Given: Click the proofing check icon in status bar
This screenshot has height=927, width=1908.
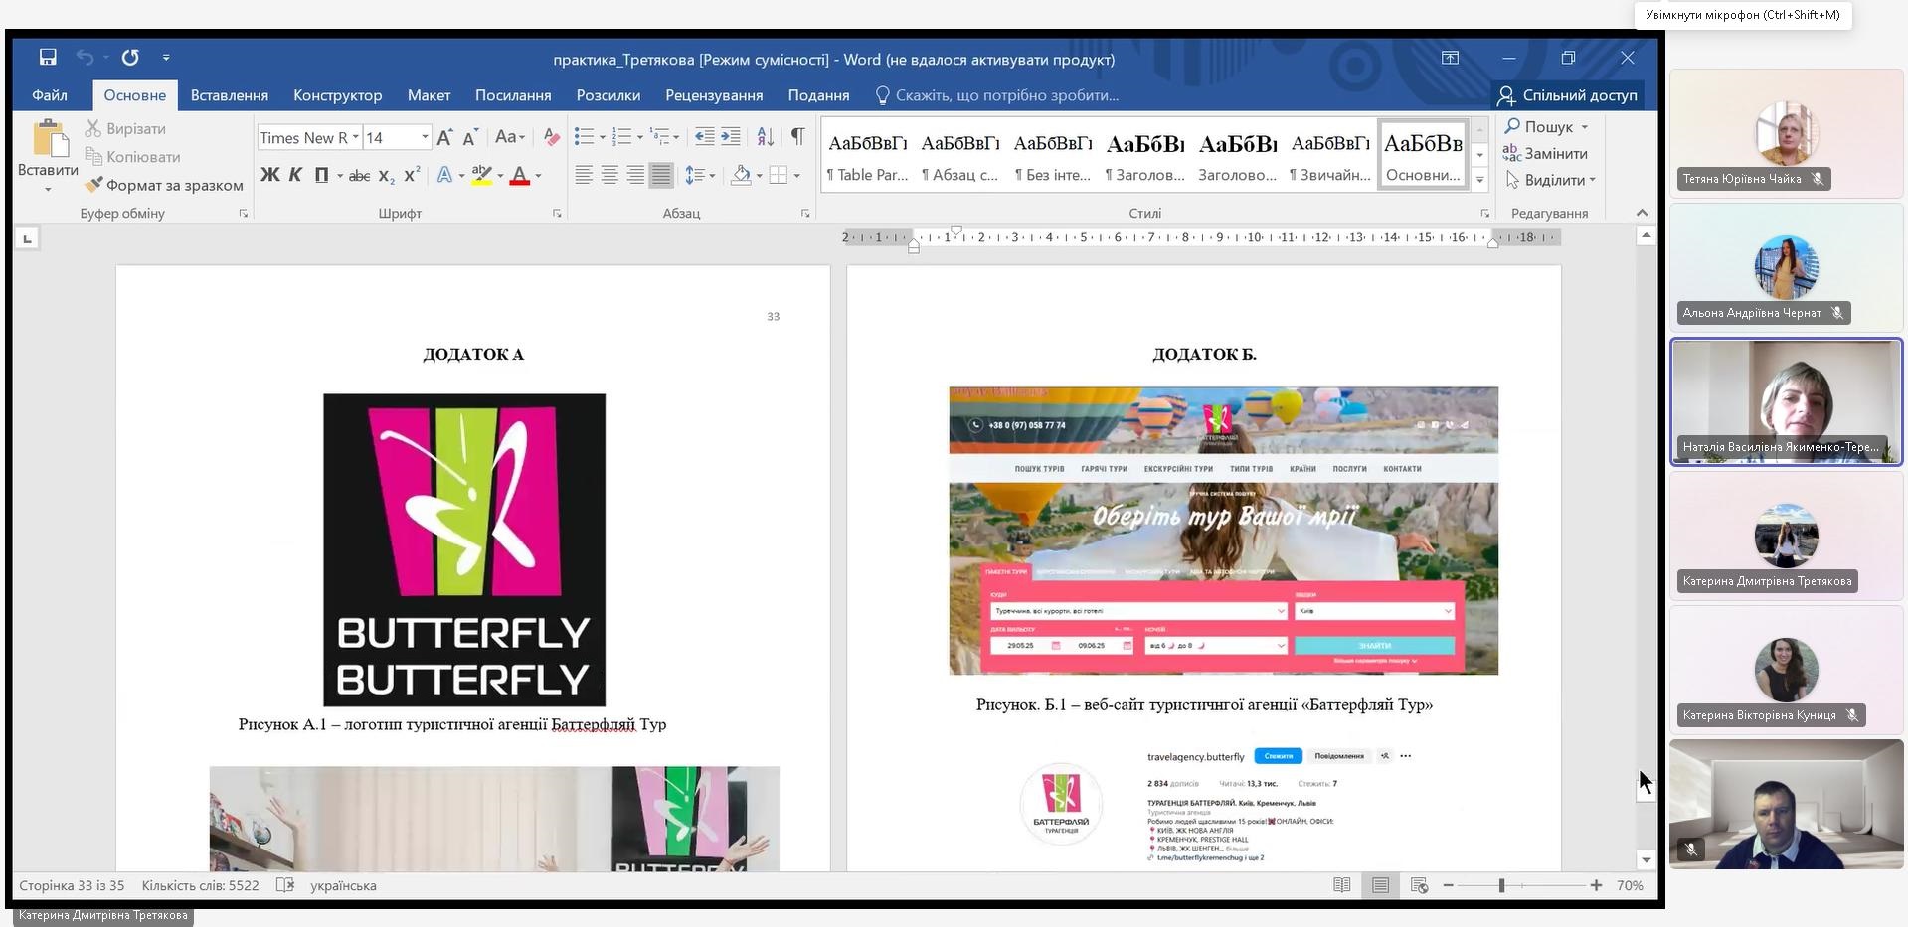Looking at the screenshot, I should point(284,885).
